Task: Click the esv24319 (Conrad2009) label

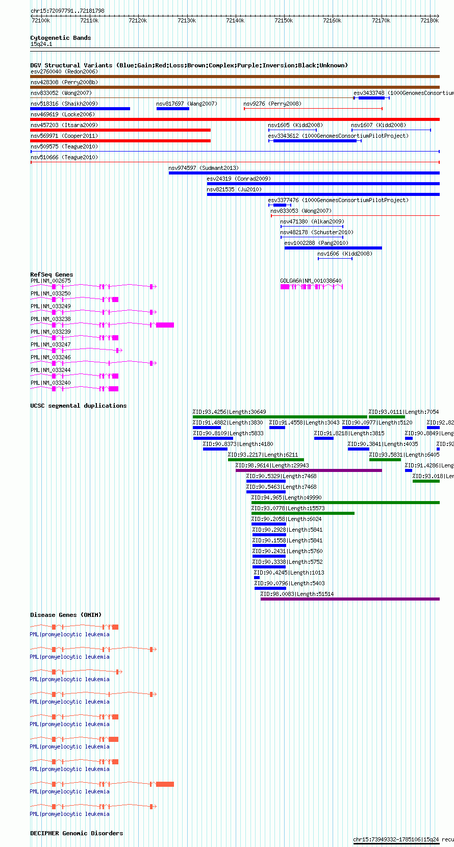Action: (x=239, y=179)
